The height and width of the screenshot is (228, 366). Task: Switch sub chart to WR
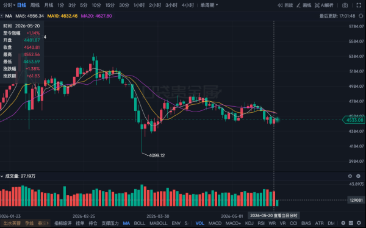(272, 223)
